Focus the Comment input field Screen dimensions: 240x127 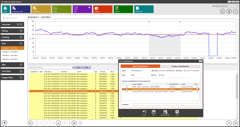[166, 104]
